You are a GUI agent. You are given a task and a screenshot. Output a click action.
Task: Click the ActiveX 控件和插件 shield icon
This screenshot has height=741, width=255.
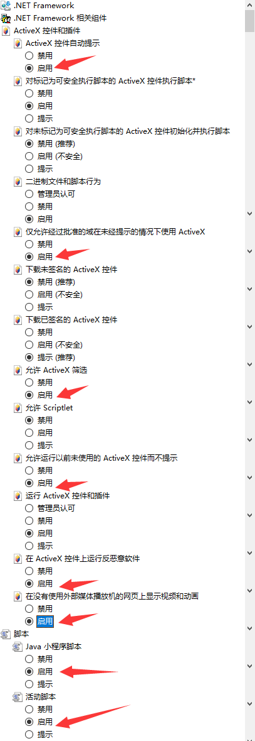click(6, 31)
